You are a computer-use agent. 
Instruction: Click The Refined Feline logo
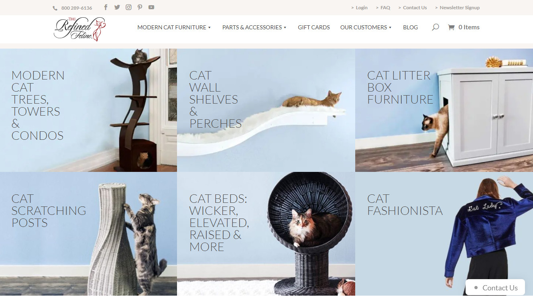[x=79, y=29]
